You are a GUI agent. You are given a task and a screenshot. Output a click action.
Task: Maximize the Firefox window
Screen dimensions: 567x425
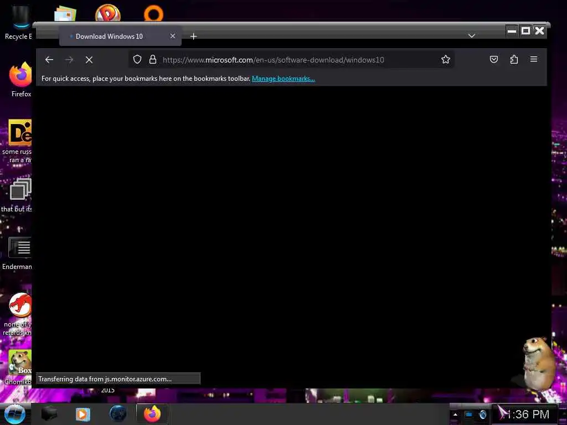coord(525,31)
